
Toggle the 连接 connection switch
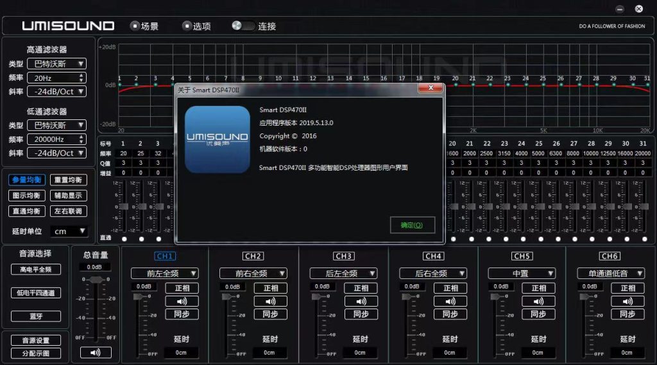(243, 26)
